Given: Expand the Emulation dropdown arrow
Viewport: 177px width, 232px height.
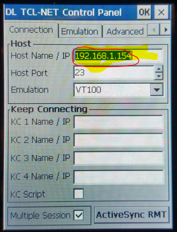Looking at the screenshot, I should (x=157, y=90).
